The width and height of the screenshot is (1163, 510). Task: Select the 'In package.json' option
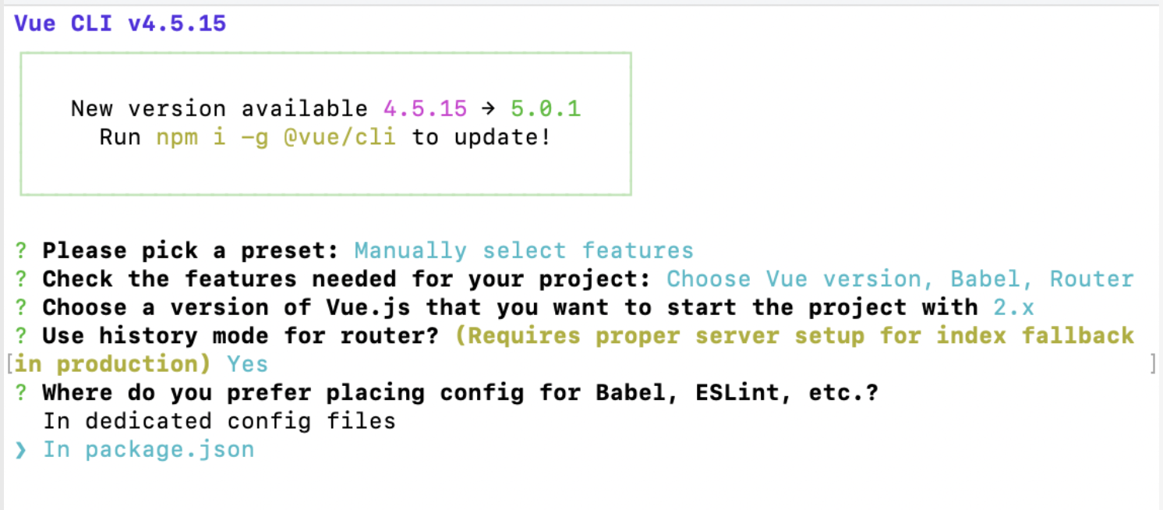[148, 450]
